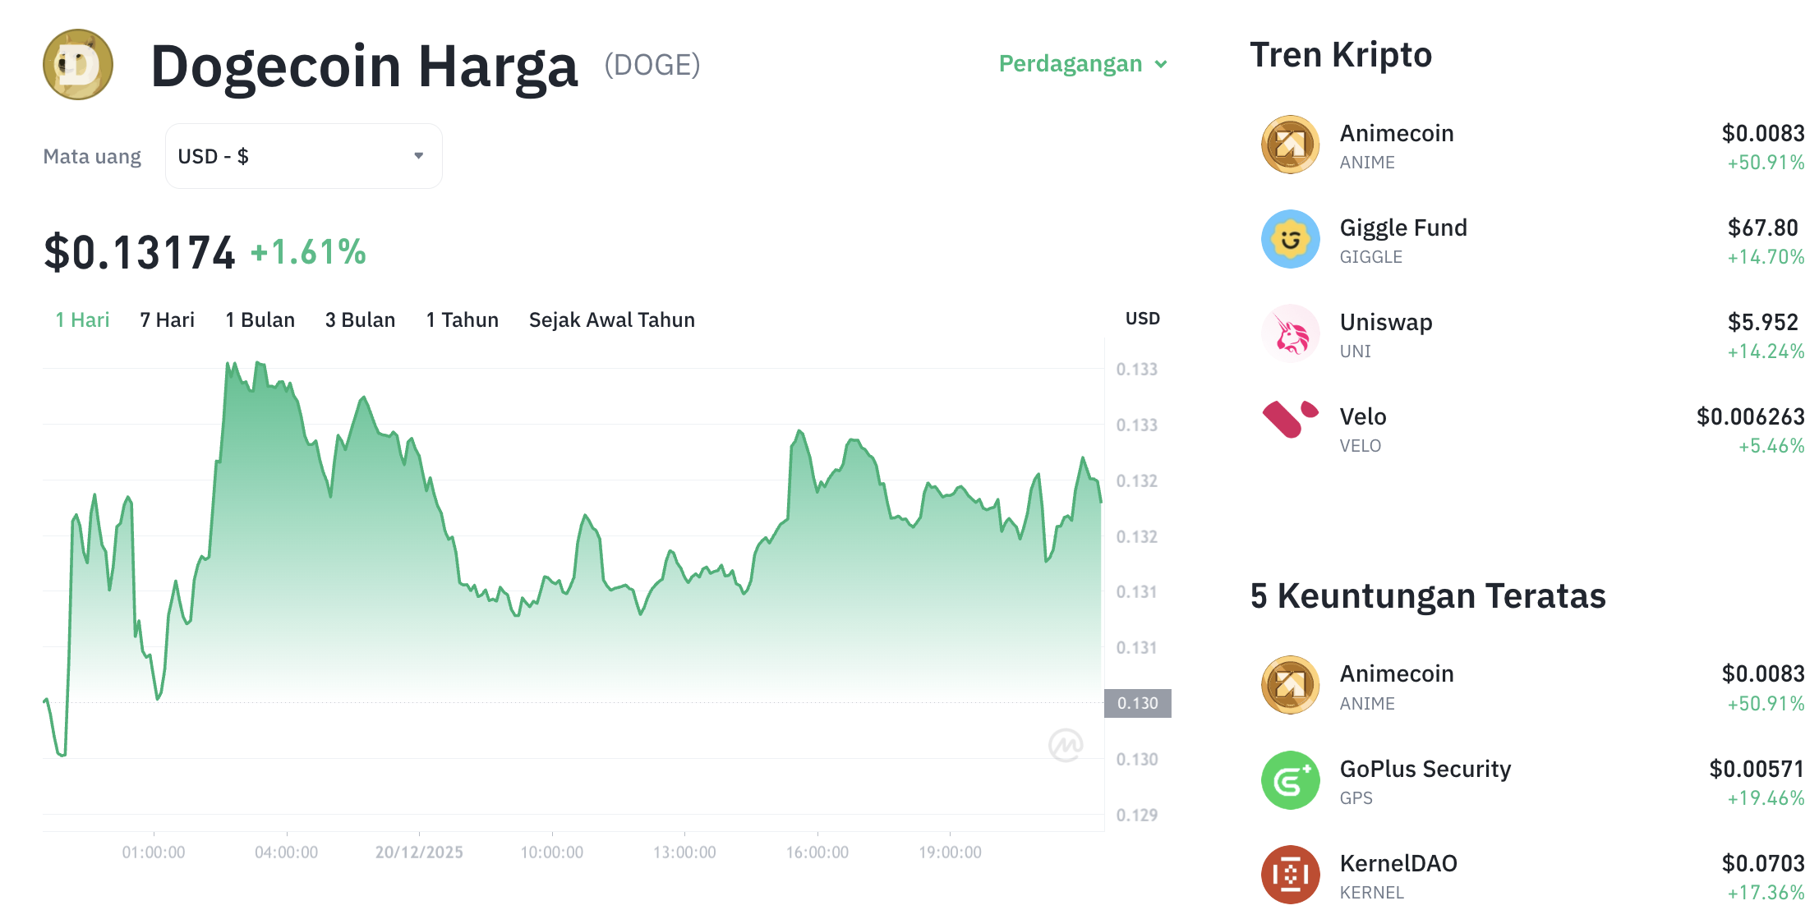Click the GoPlus Security icon
This screenshot has width=1819, height=910.
tap(1290, 780)
